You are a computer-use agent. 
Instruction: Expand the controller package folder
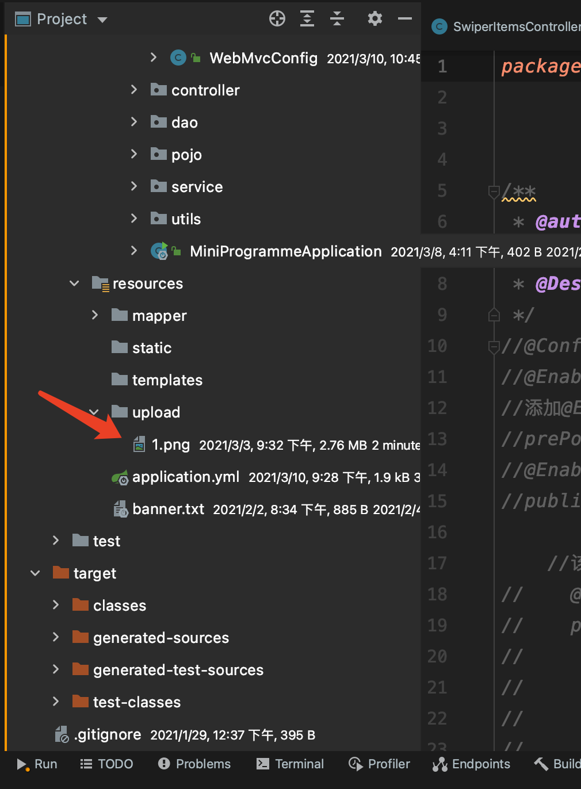[134, 90]
